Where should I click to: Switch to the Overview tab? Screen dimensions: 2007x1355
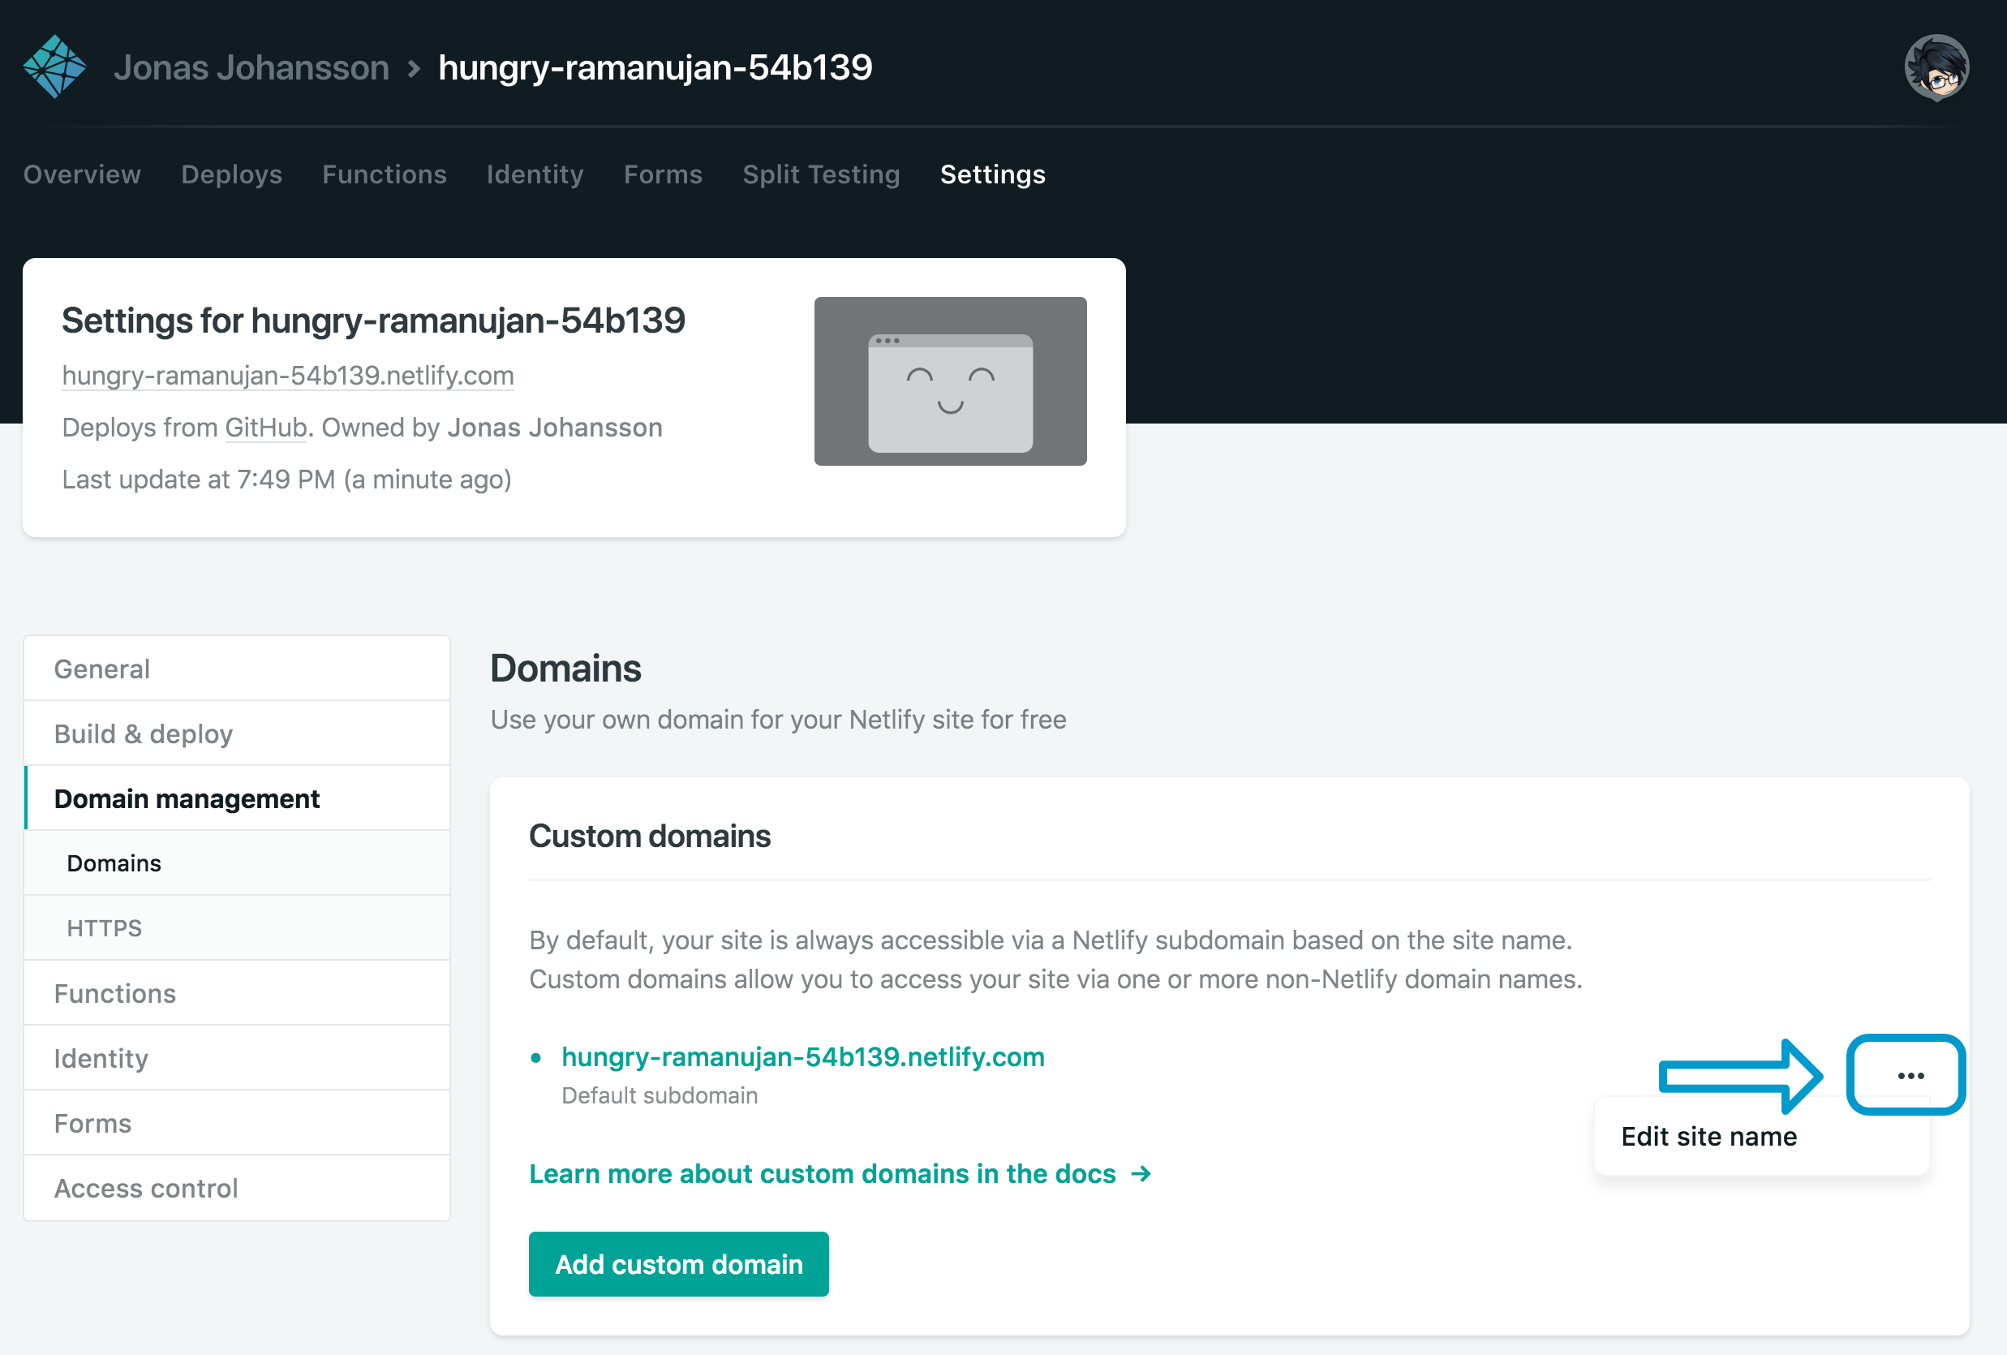tap(82, 174)
